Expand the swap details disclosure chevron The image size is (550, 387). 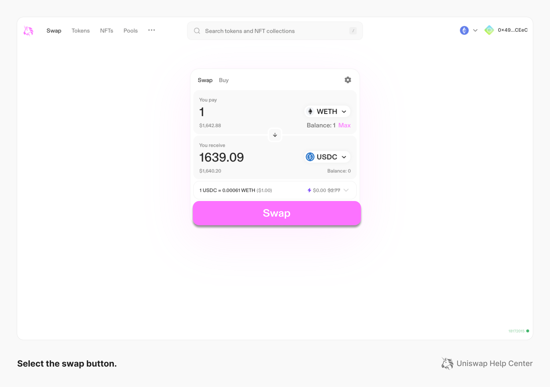(346, 190)
